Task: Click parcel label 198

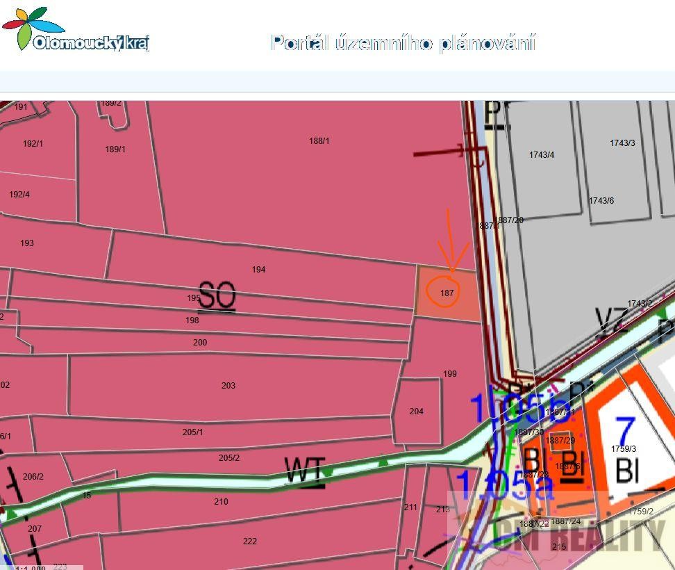Action: 192,320
